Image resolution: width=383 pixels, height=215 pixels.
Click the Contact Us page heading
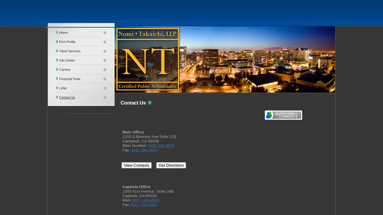pos(133,103)
